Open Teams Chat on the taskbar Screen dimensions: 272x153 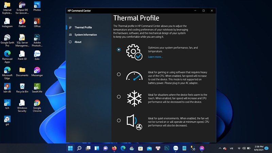(x=105, y=148)
